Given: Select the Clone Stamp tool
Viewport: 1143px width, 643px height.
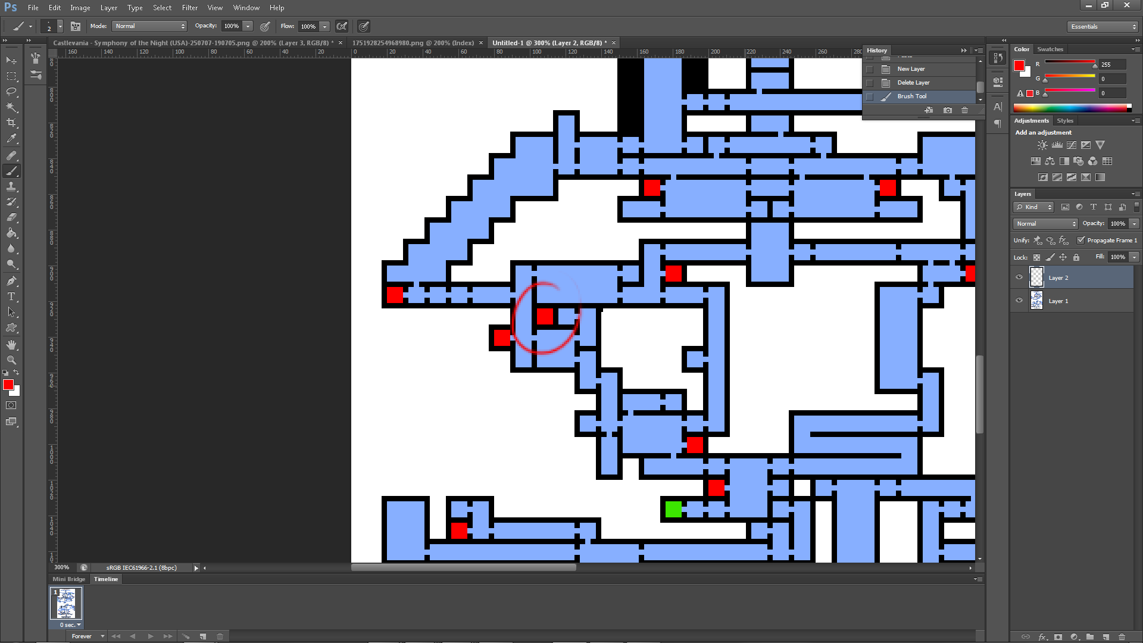Looking at the screenshot, I should (x=11, y=186).
